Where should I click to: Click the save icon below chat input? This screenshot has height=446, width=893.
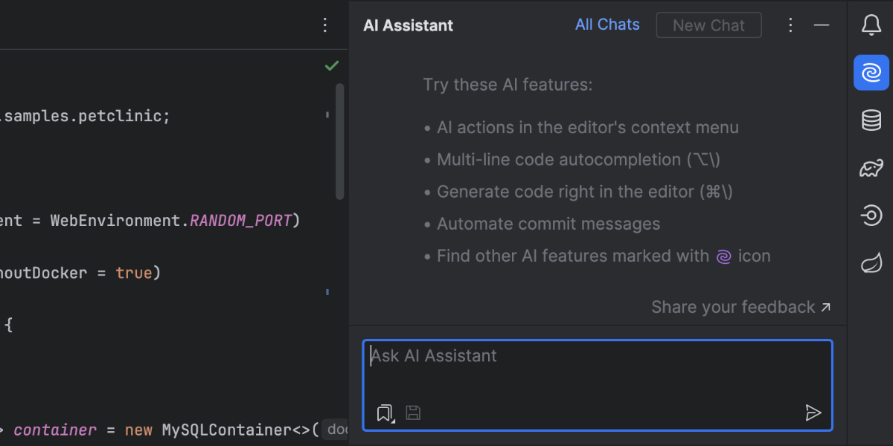tap(413, 413)
